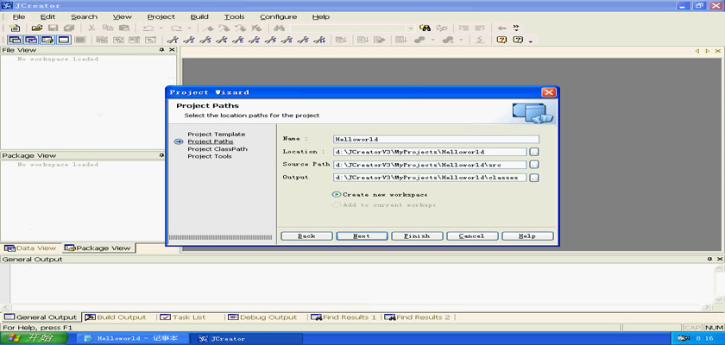The height and width of the screenshot is (345, 725).
Task: Toggle the Package View window icon in toolbar
Action: pyautogui.click(x=47, y=40)
